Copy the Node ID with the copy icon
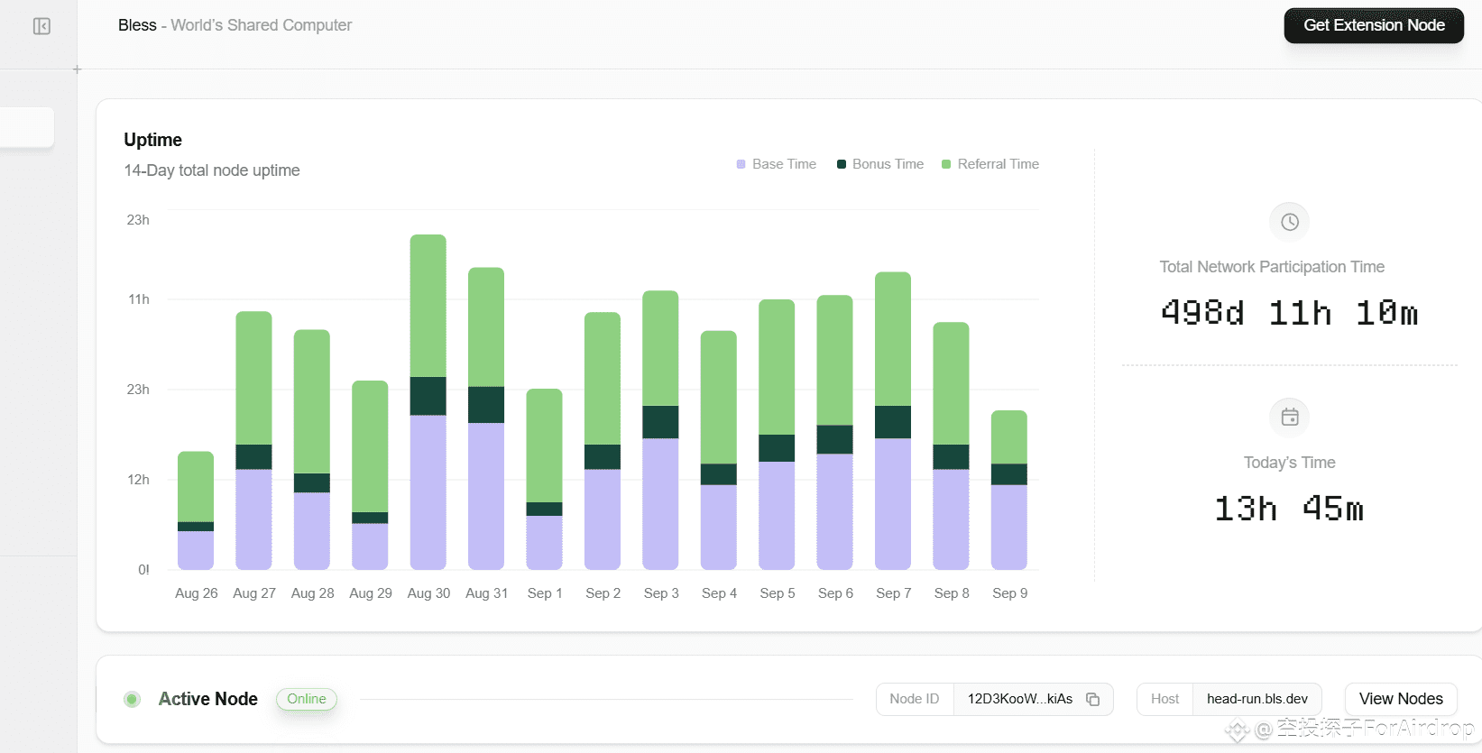Screen dimensions: 1482x753 [1092, 699]
